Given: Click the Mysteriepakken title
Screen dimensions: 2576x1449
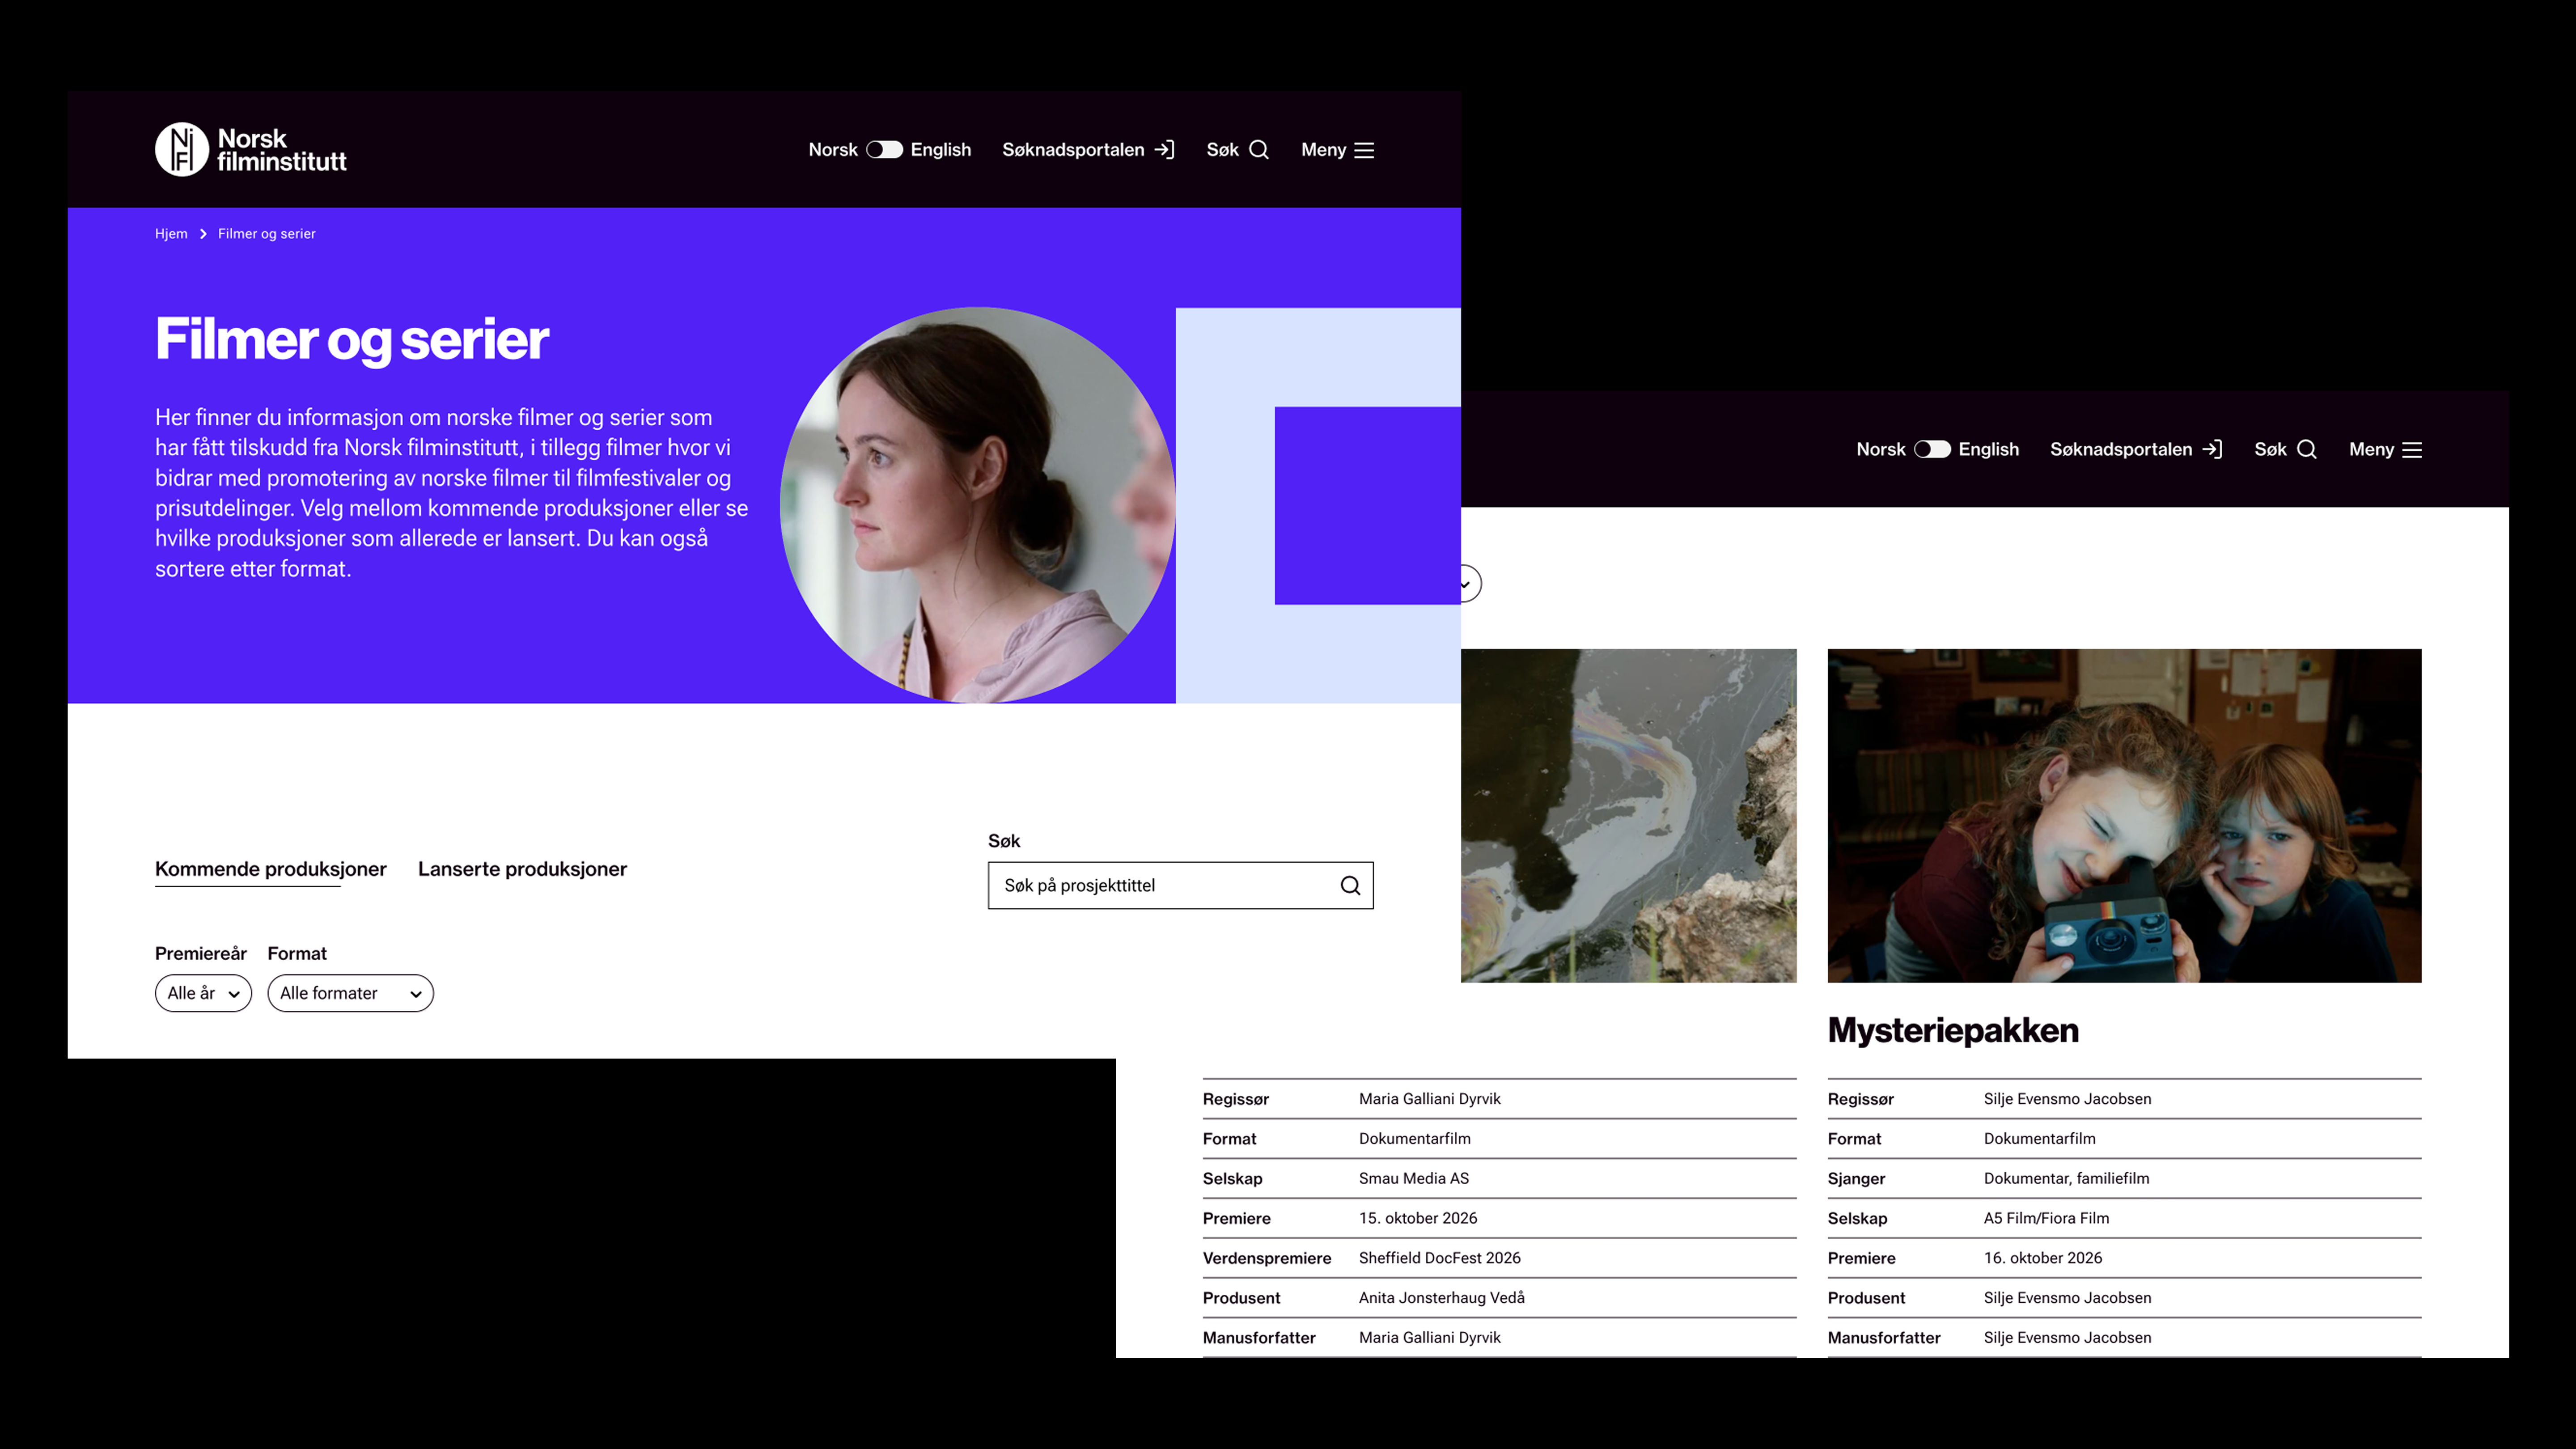Looking at the screenshot, I should coord(1953,1030).
